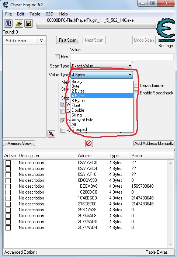
Task: Click address cell 2574AAD0
Action: 87,222
